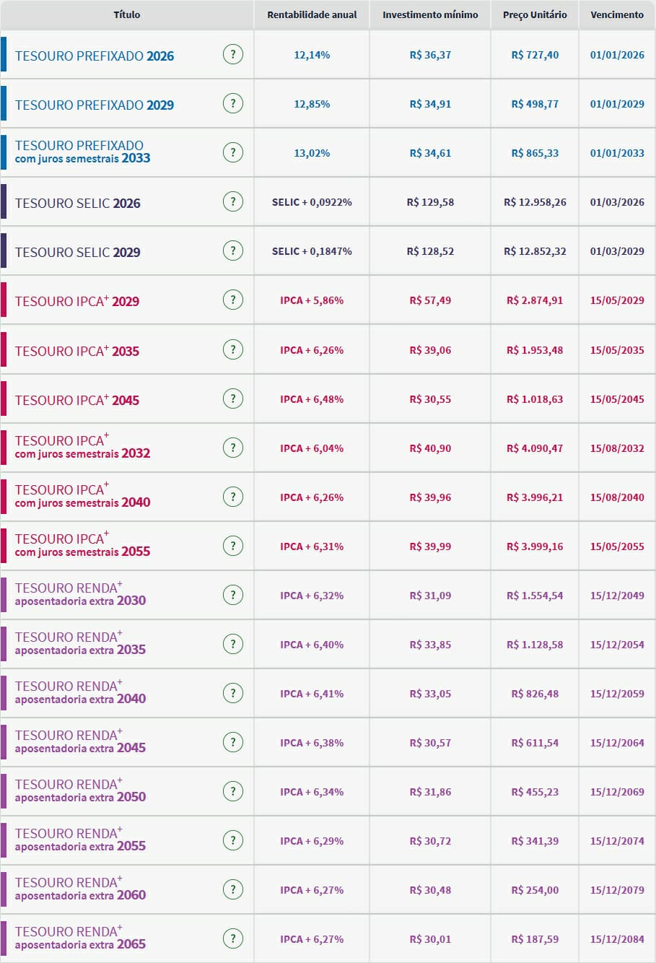Select the Tesouro IPCA+ 2045 title
The height and width of the screenshot is (963, 656).
[x=77, y=400]
